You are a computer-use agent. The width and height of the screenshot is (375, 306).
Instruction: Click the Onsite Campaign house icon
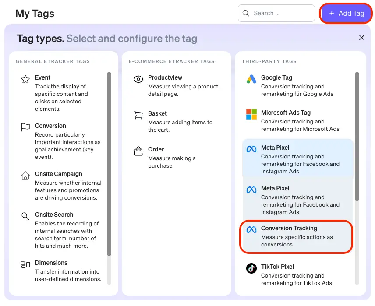[25, 176]
